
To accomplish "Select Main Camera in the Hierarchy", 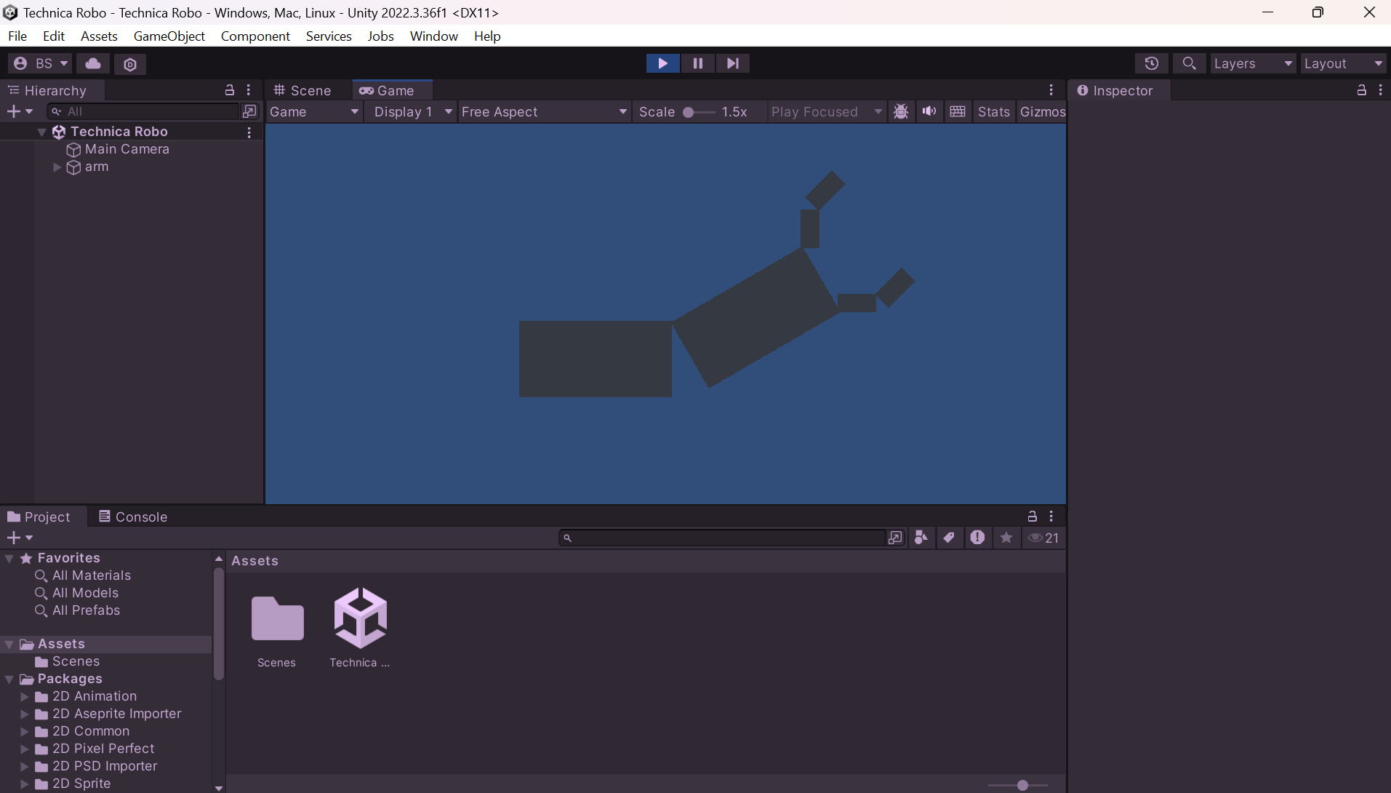I will [x=127, y=149].
